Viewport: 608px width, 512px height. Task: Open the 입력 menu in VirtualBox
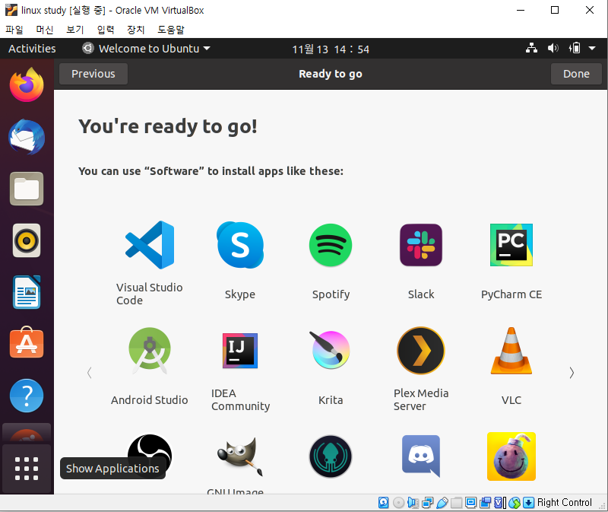click(105, 30)
